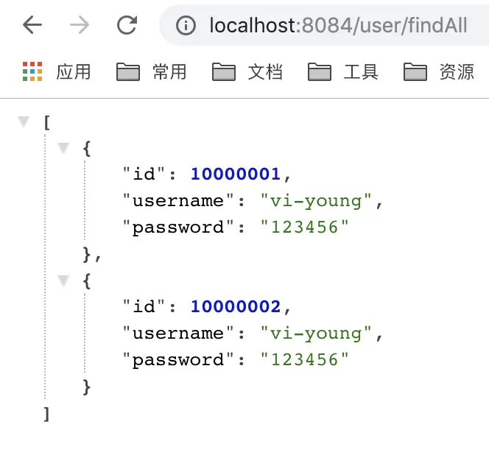The width and height of the screenshot is (489, 458).
Task: Click the "id" key in first object
Action: coord(144,174)
